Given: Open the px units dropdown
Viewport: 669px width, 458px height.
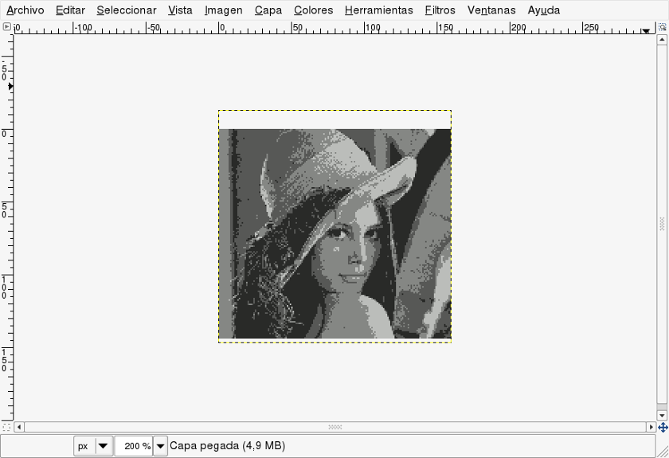Looking at the screenshot, I should (x=93, y=446).
